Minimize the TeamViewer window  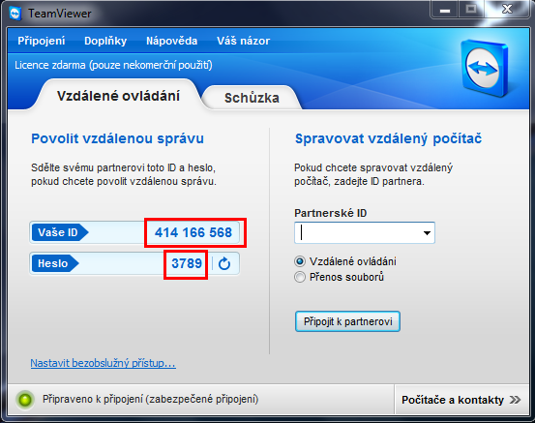(445, 10)
